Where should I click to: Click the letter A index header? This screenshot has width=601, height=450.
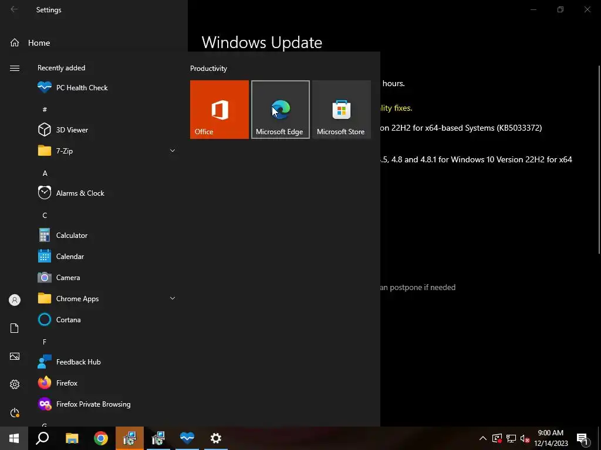45,173
